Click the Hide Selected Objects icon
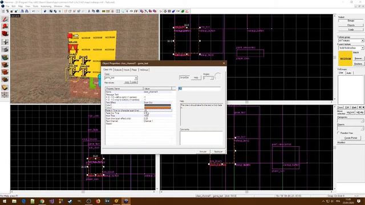 (66, 11)
